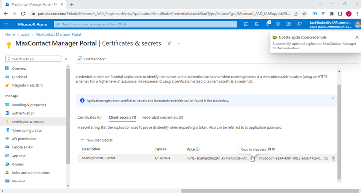Screen dimensions: 361x193
Task: Select the ManagerPortal Secret description cell
Action: click(x=99, y=158)
